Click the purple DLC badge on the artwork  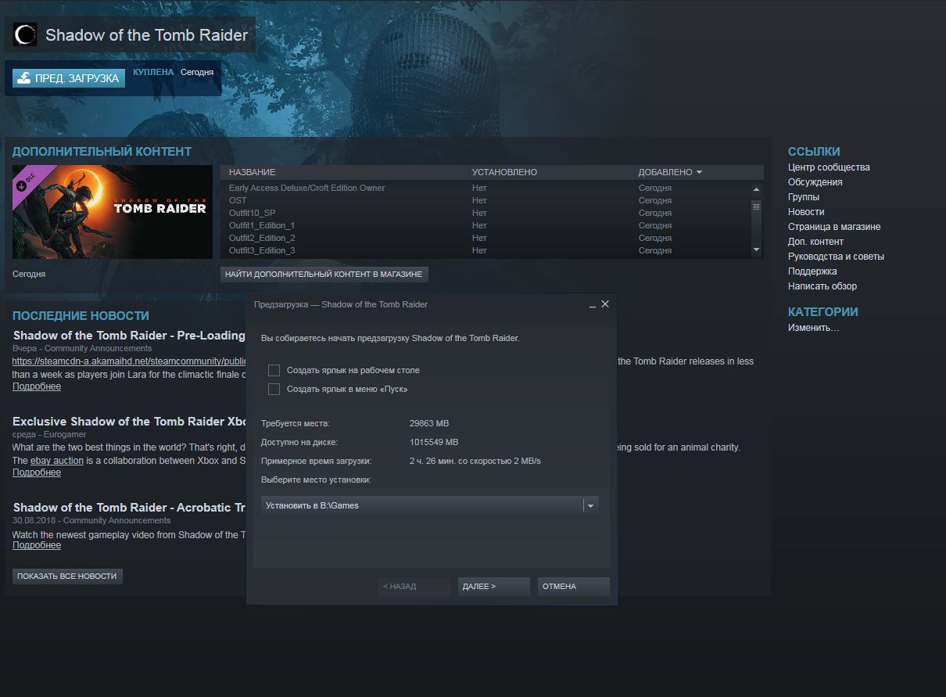point(30,183)
